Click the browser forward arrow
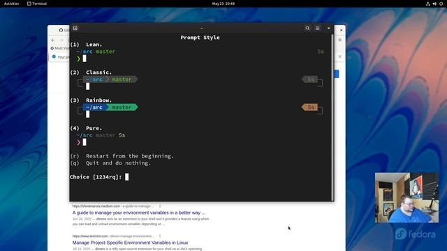 tap(61, 40)
